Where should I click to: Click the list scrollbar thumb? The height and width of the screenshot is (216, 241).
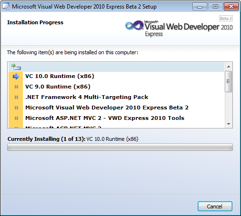tap(229, 81)
